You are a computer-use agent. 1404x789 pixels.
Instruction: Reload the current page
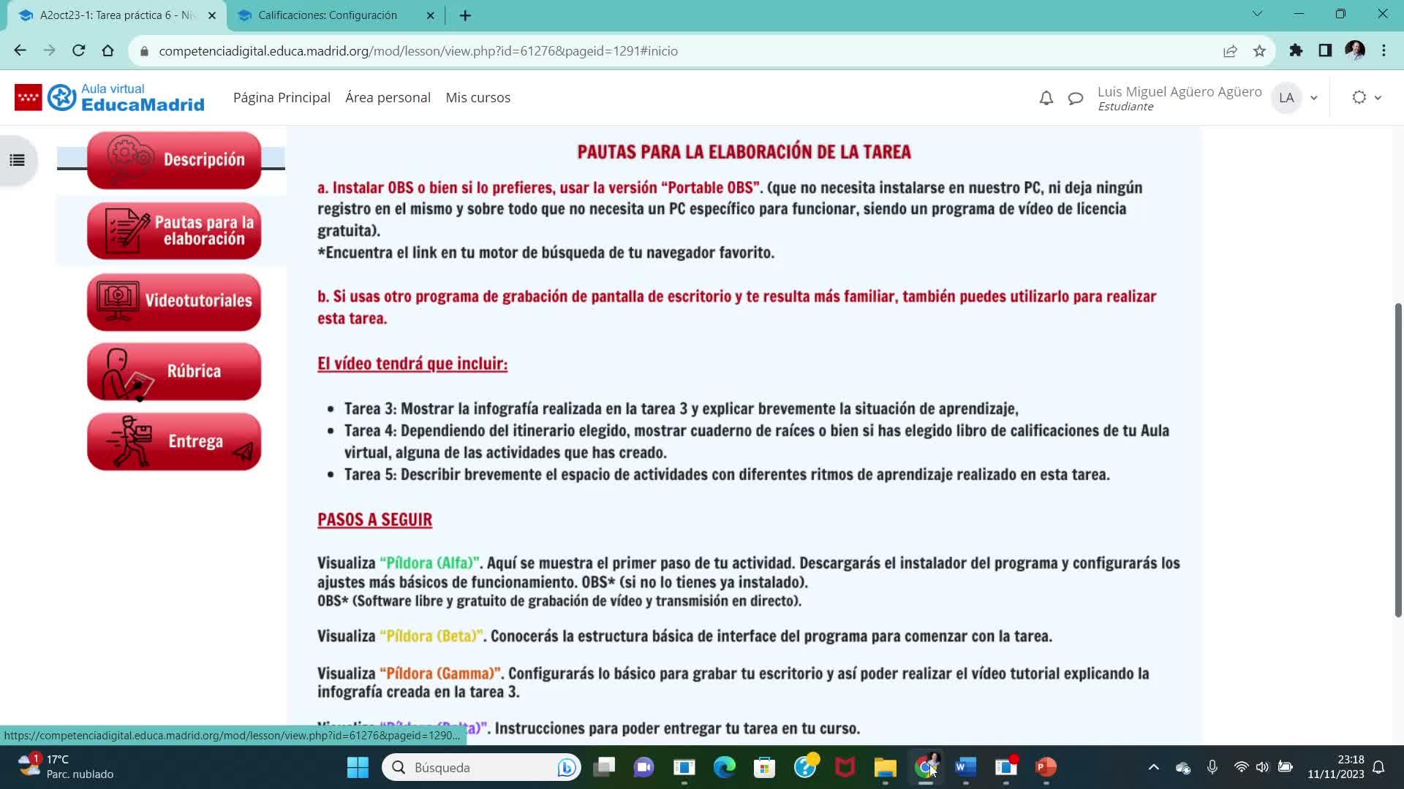[x=79, y=51]
